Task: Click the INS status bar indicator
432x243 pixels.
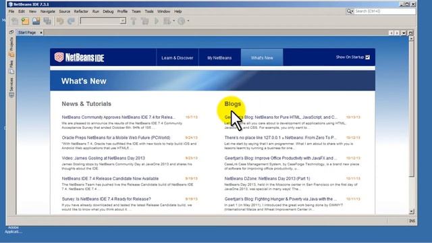Action: click(412, 221)
